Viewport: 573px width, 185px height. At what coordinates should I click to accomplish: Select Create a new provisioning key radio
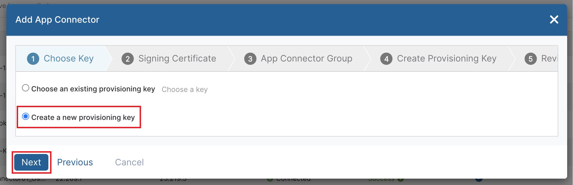point(26,117)
